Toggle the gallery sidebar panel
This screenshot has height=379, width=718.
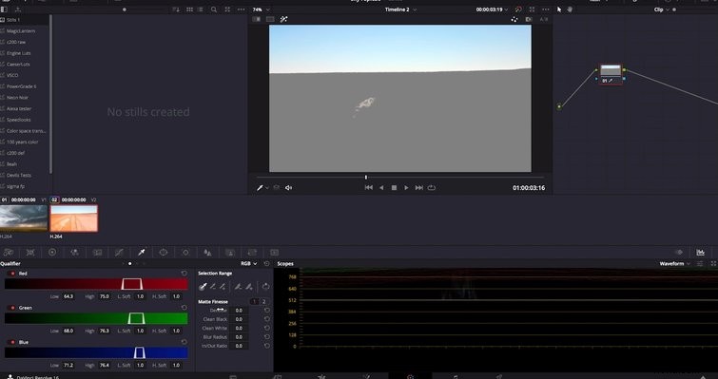pos(4,9)
